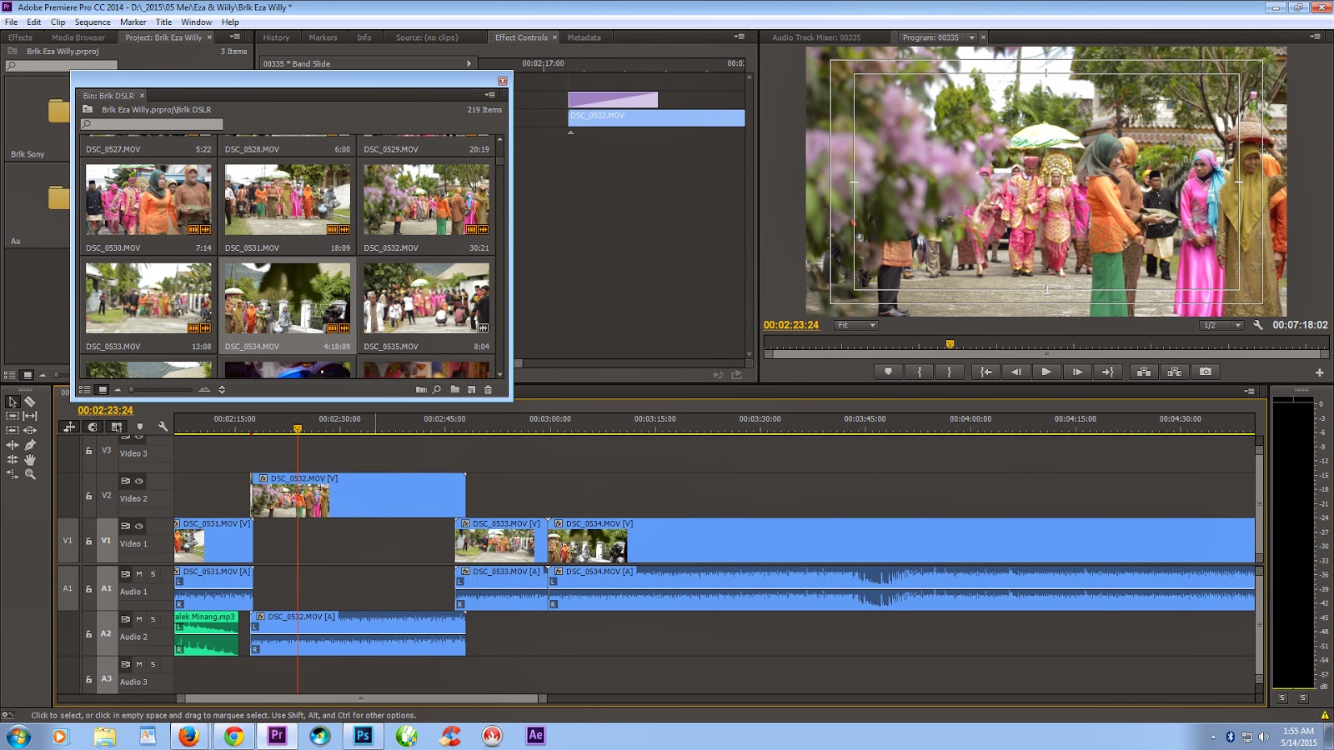
Task: Click New Item icon in bin panel
Action: 472,389
